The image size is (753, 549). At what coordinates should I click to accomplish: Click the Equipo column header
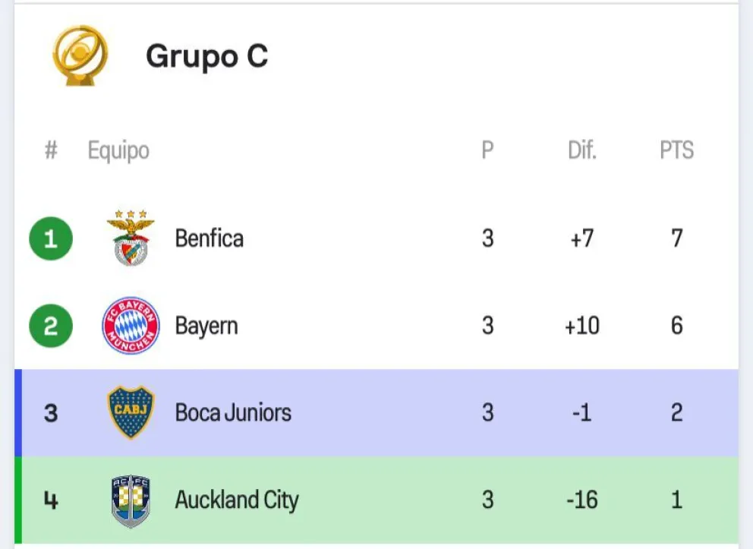[118, 150]
